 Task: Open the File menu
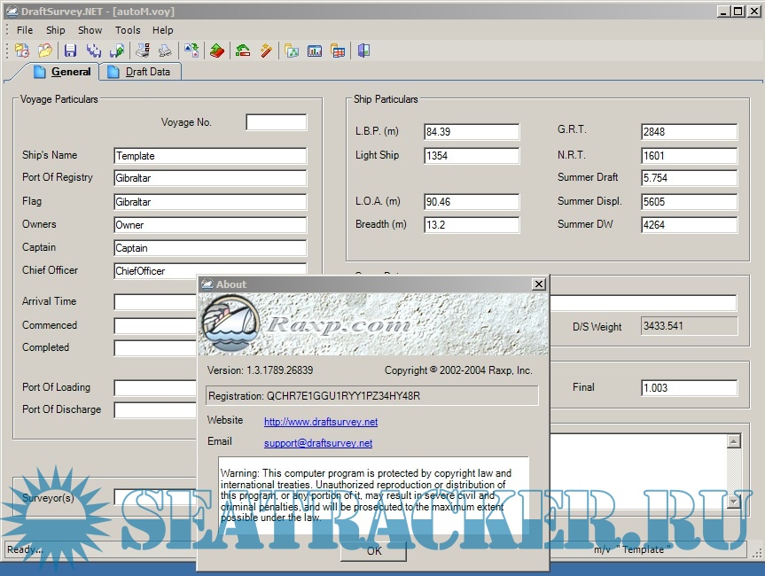coord(25,30)
